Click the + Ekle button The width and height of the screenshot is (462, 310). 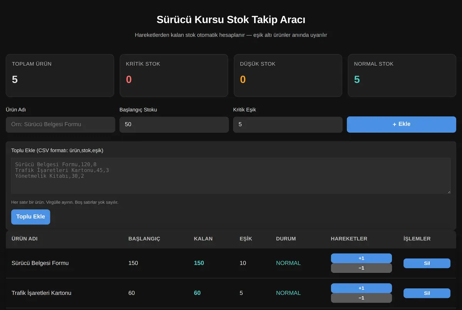pos(402,124)
